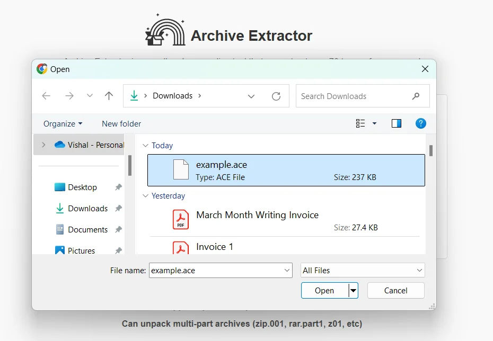Open Pictures in the sidebar
The image size is (493, 341).
click(x=75, y=250)
